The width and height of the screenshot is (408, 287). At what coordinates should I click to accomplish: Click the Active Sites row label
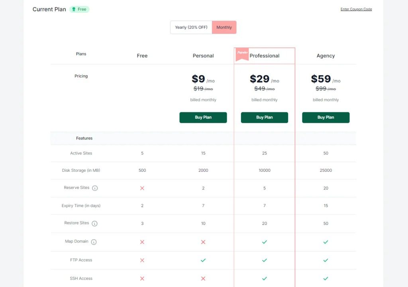81,153
